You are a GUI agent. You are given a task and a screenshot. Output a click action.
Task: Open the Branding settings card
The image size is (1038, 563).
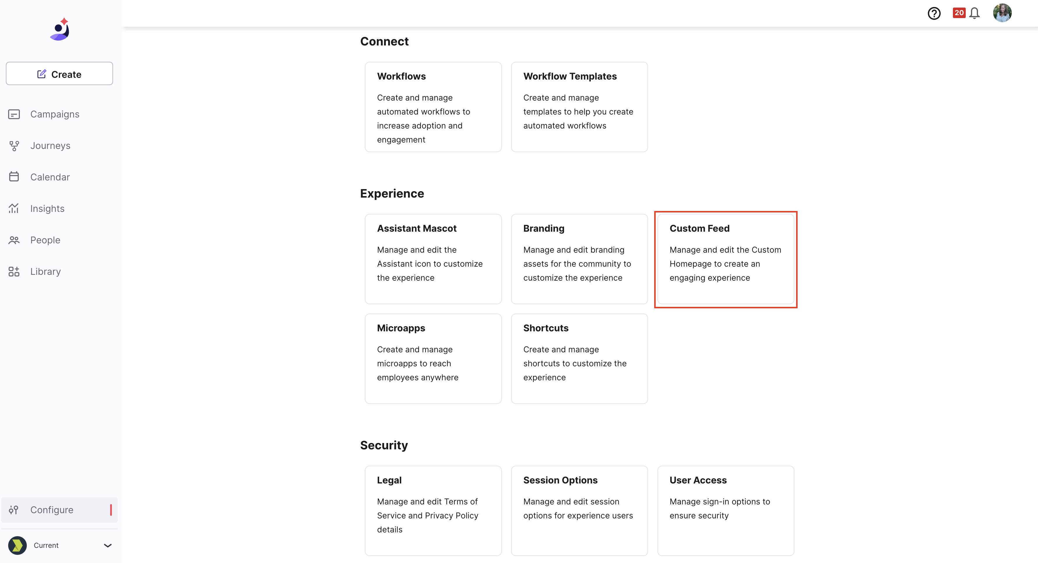click(x=579, y=259)
